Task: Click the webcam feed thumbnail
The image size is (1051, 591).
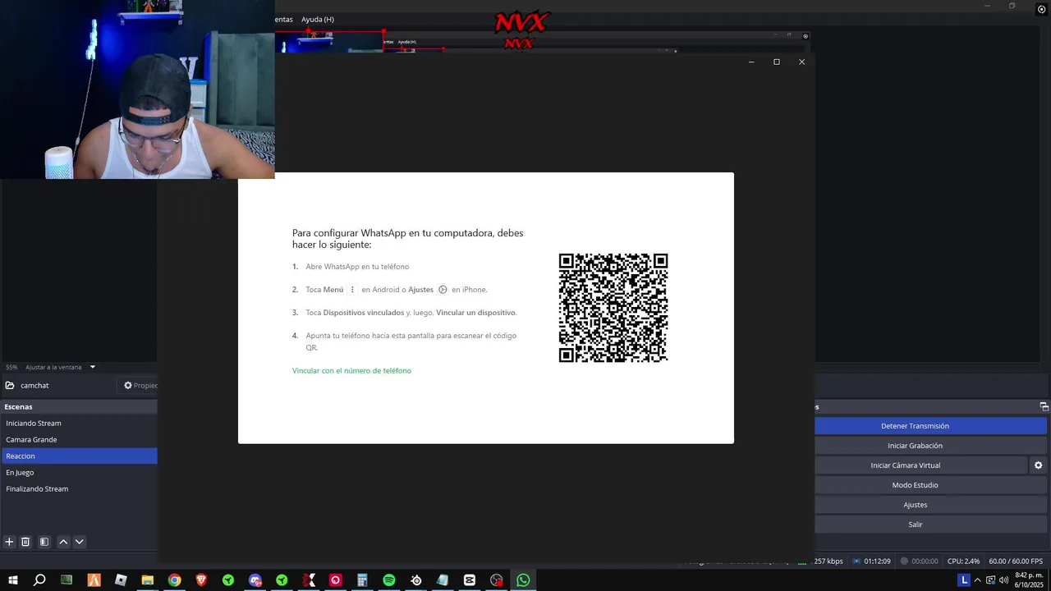Action: tap(137, 89)
